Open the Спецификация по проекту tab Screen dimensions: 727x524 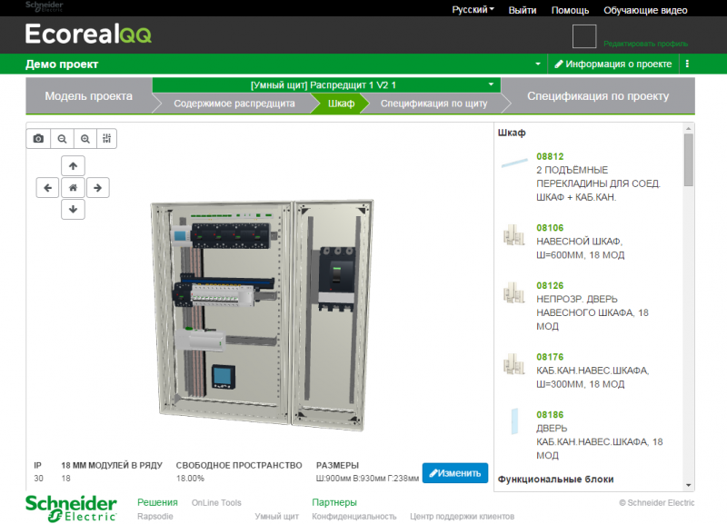(x=598, y=96)
